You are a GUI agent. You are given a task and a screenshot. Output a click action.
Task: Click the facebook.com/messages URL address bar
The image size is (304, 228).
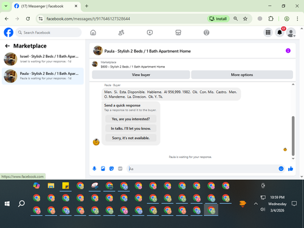tap(88, 19)
